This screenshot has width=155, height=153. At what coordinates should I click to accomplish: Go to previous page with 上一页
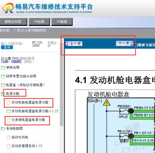pos(74,44)
